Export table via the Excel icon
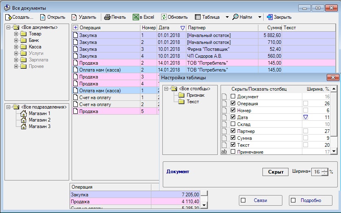The image size is (341, 213). [x=136, y=17]
